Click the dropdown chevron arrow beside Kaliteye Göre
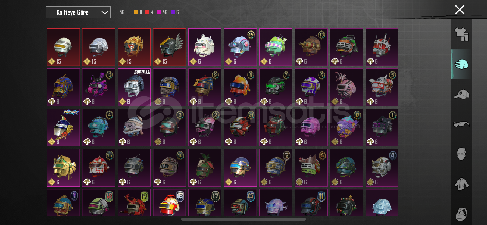 tap(105, 12)
